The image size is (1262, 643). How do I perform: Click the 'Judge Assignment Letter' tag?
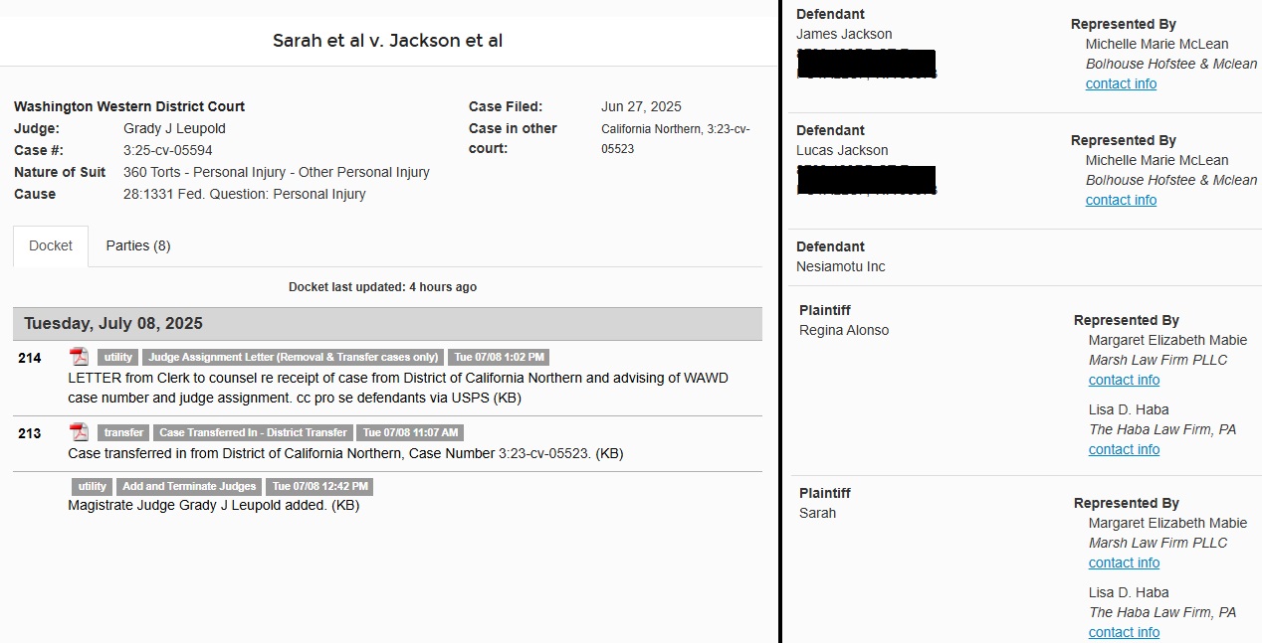pos(294,358)
